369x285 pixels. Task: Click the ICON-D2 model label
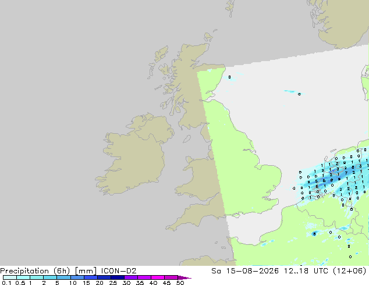pos(119,271)
